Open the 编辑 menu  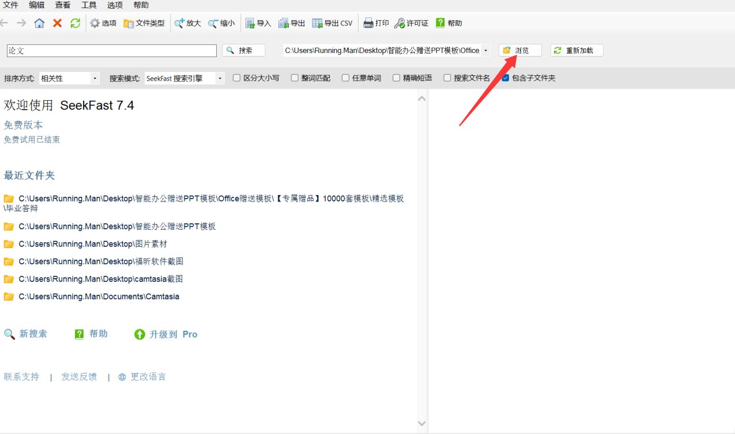click(x=37, y=5)
